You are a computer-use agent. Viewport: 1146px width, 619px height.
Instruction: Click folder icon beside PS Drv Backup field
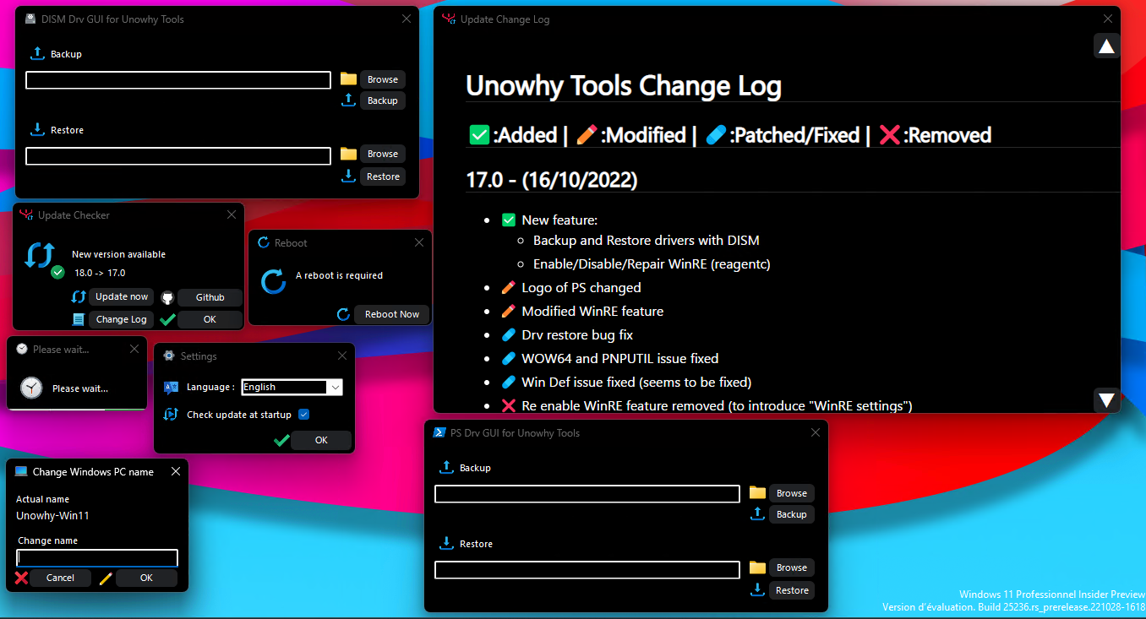coord(757,492)
